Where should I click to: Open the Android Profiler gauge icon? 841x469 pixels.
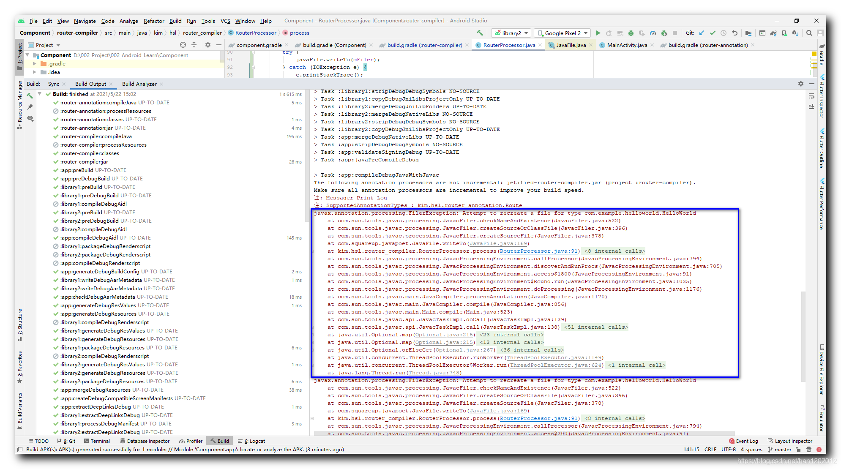pyautogui.click(x=653, y=33)
